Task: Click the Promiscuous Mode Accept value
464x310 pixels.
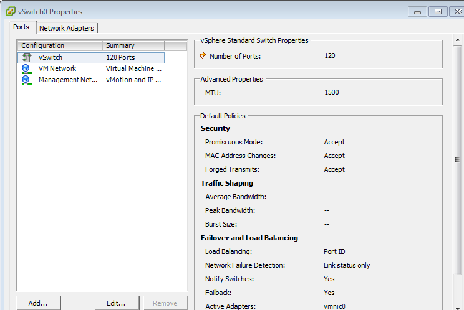Action: (334, 142)
